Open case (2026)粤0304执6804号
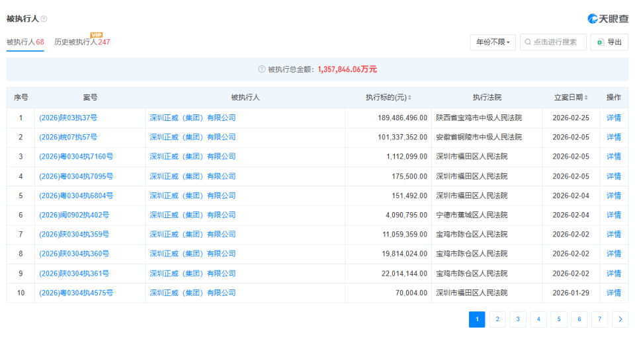Image resolution: width=635 pixels, height=341 pixels. tap(76, 196)
